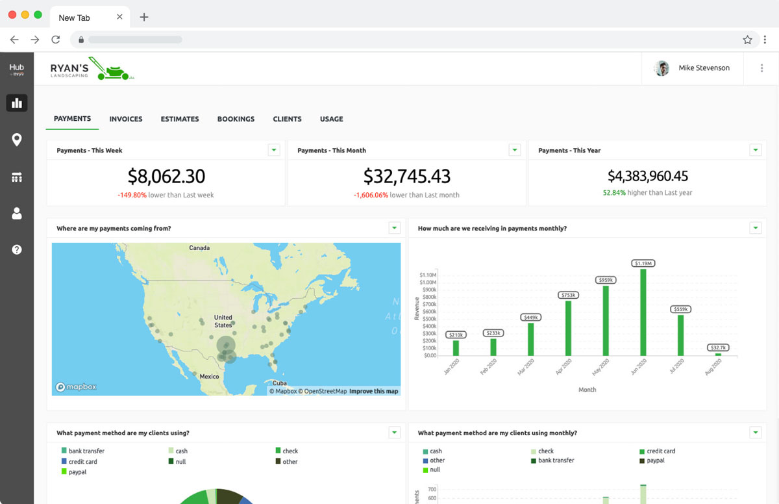Click the Mar 2020 revenue bar
The height and width of the screenshot is (504, 779).
click(530, 339)
